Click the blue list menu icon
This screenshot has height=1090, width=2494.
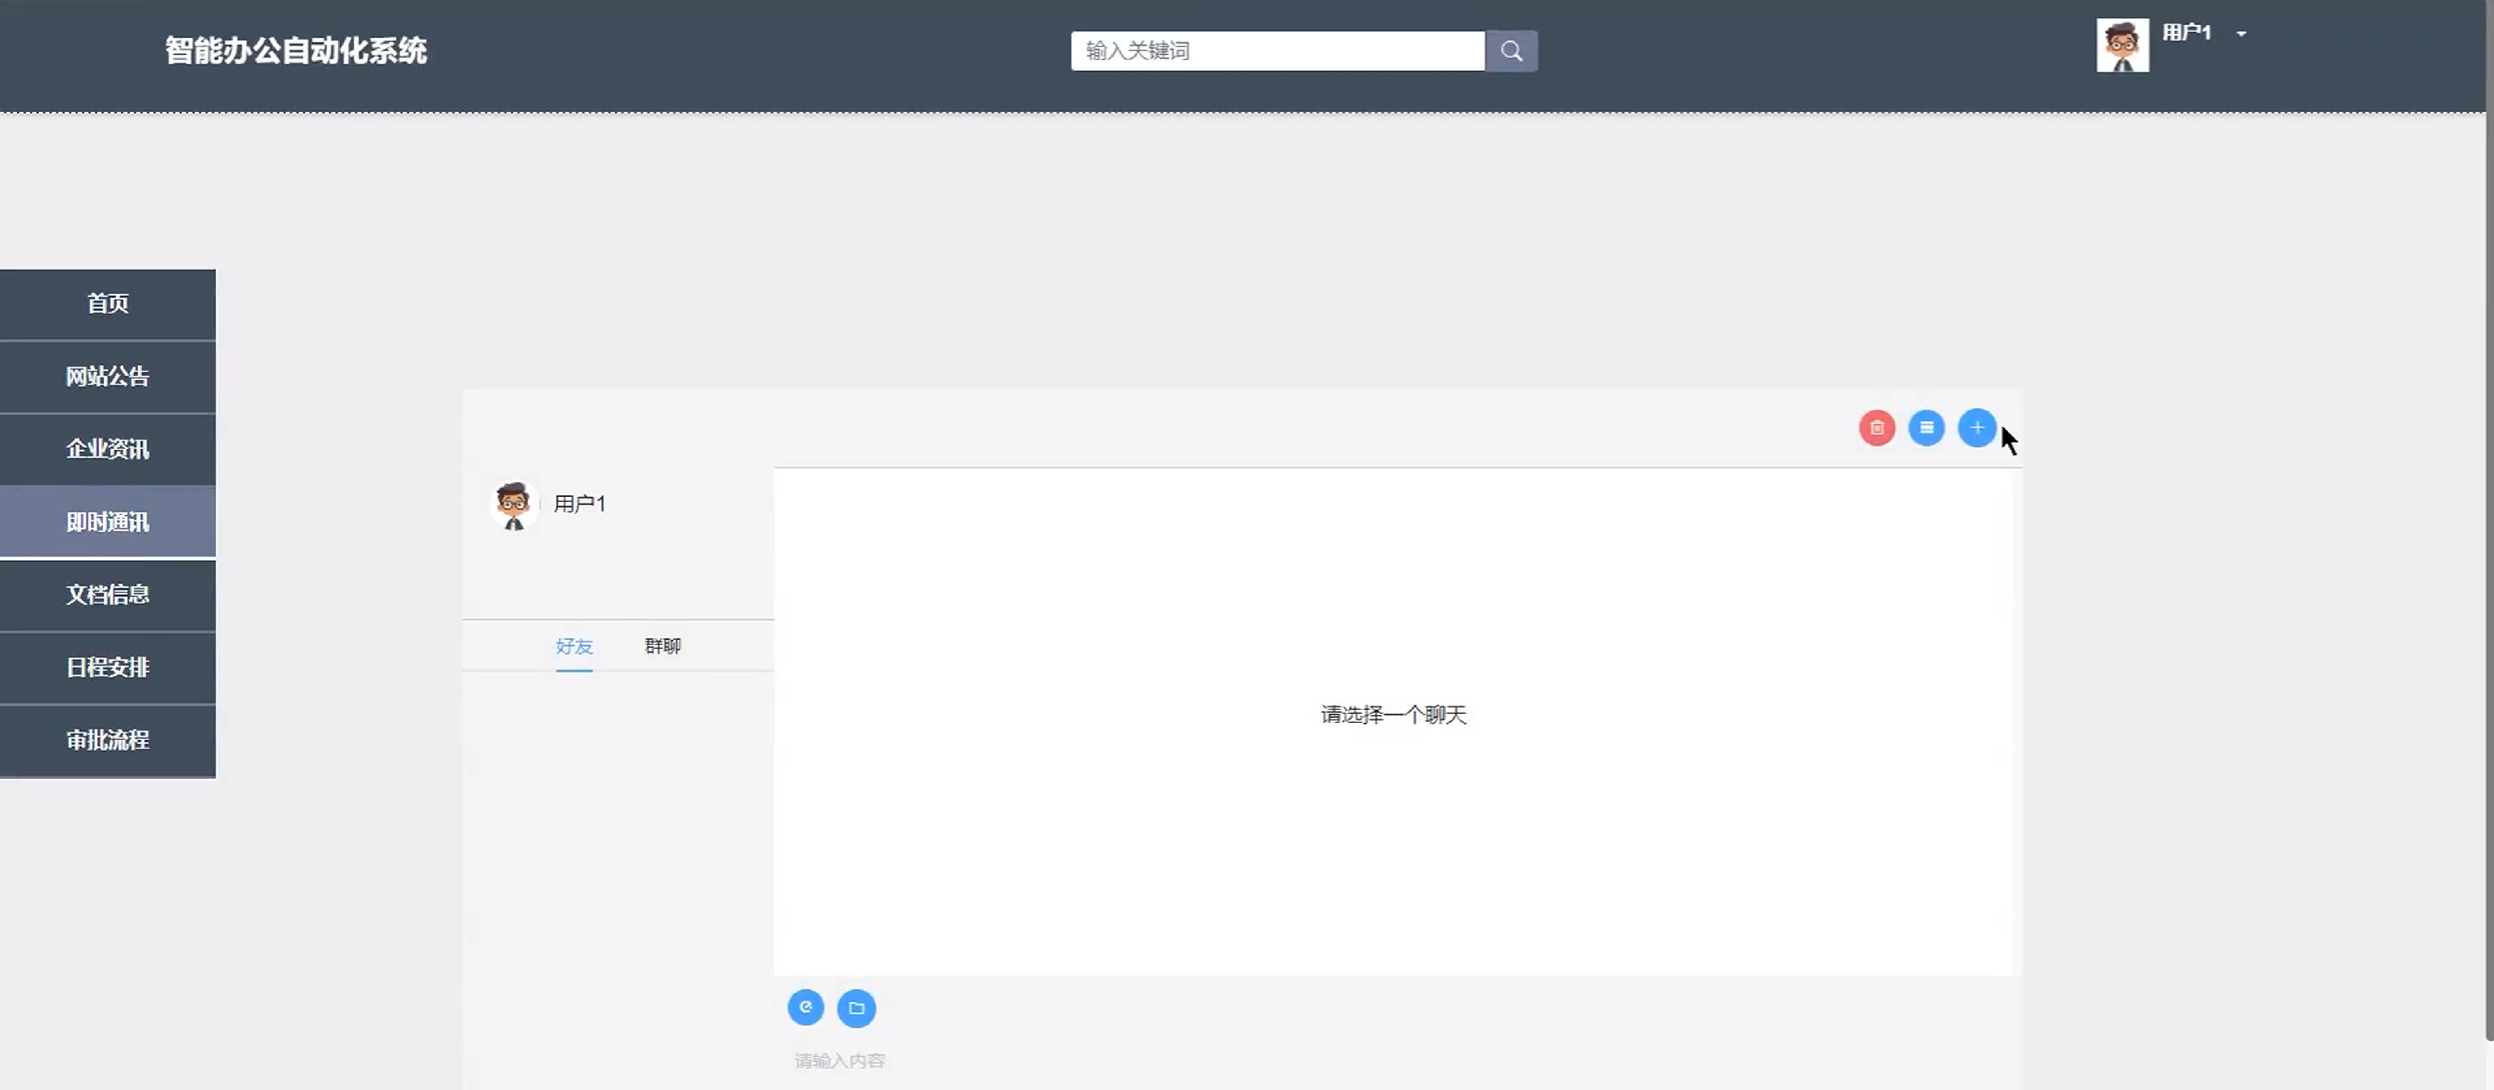(x=1925, y=428)
